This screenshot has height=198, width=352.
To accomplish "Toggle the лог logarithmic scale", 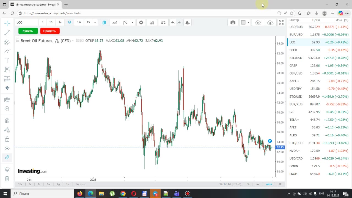I will (x=258, y=184).
